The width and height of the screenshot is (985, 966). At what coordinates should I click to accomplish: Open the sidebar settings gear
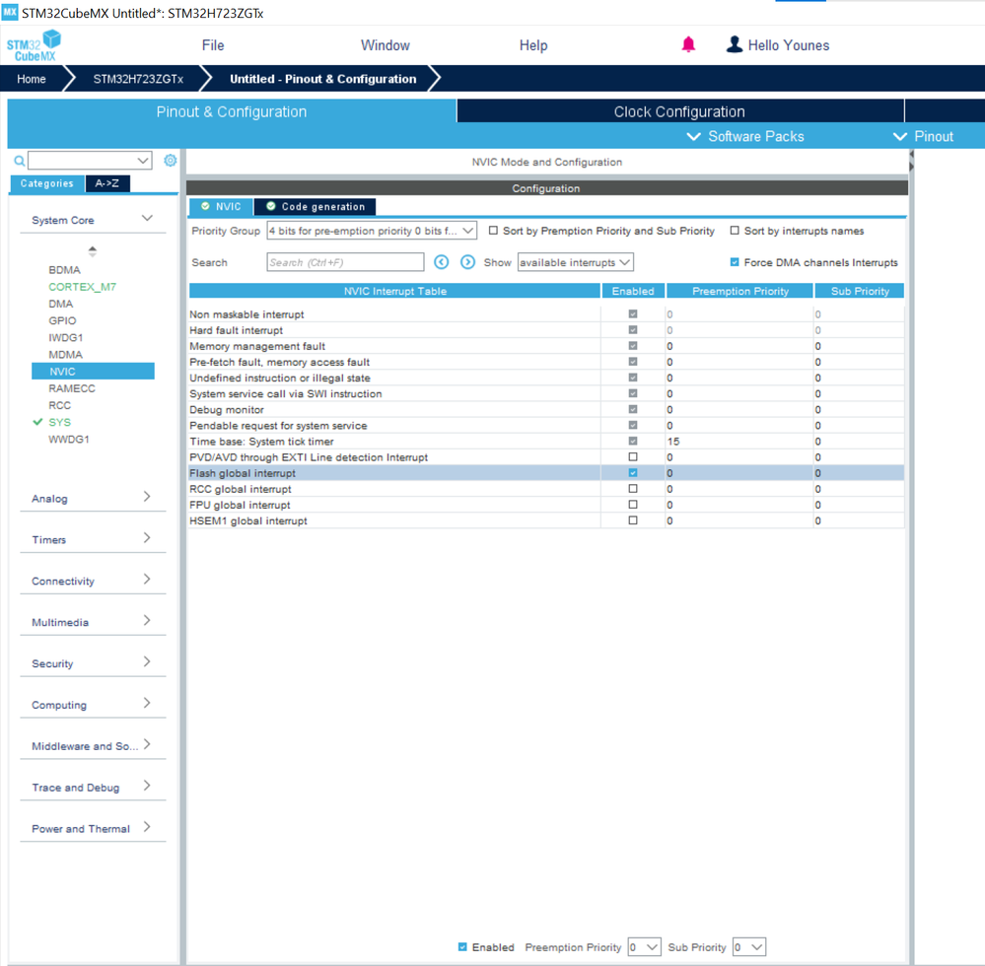click(x=170, y=161)
